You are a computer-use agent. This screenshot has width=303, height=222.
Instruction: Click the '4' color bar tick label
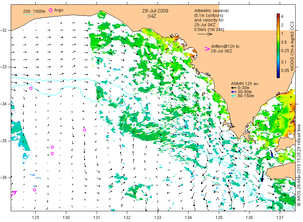point(282,16)
